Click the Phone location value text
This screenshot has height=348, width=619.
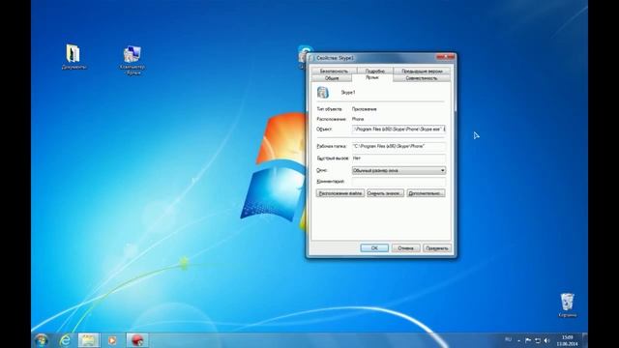[x=358, y=119]
